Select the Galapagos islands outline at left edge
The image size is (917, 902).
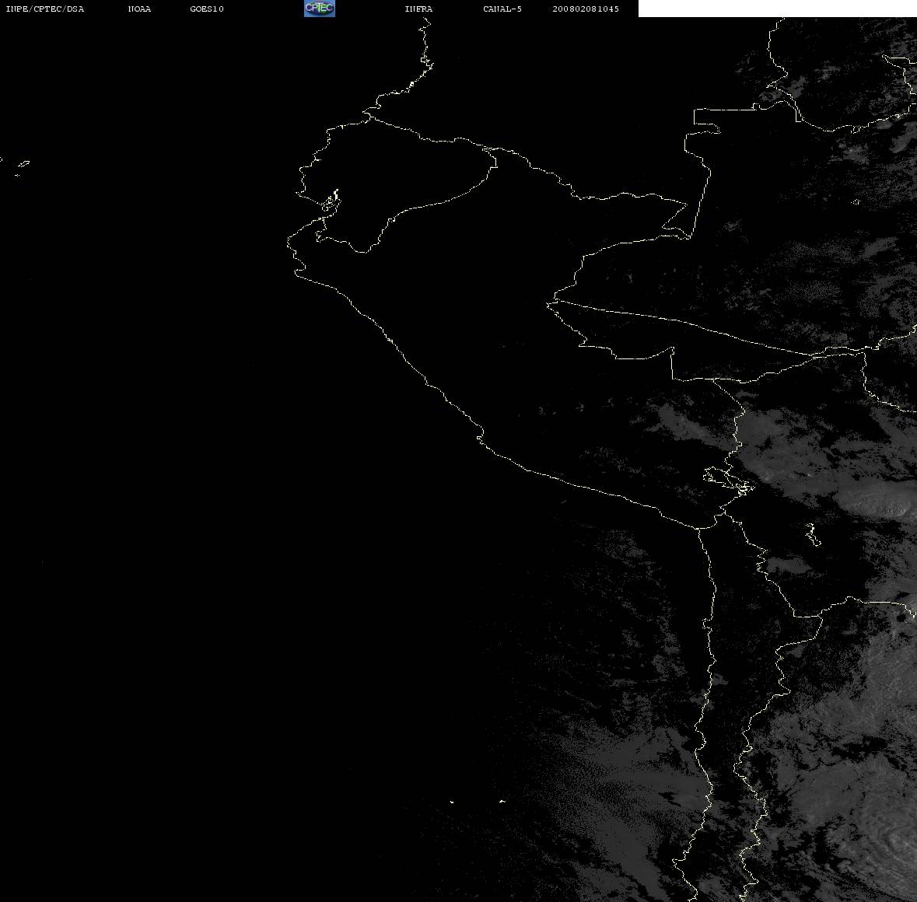pos(16,166)
